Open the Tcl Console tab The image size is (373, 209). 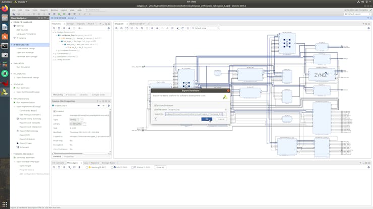(x=58, y=163)
